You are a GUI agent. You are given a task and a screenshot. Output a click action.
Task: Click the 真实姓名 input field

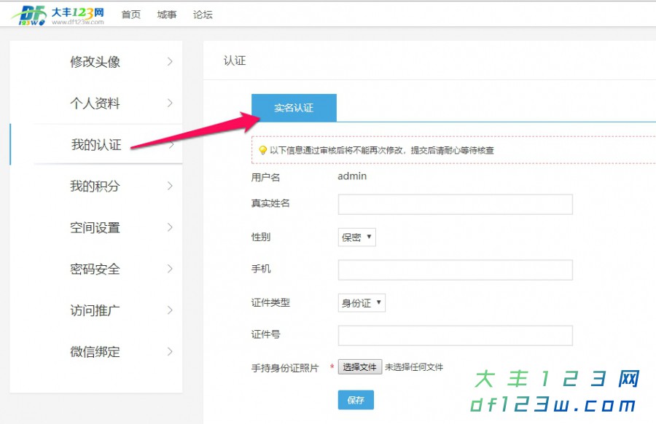[x=455, y=204]
